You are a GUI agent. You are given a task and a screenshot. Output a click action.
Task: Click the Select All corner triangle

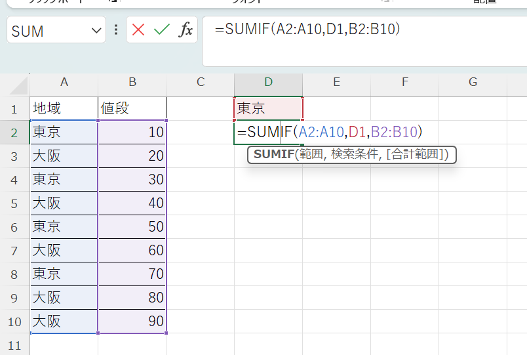tap(20, 86)
